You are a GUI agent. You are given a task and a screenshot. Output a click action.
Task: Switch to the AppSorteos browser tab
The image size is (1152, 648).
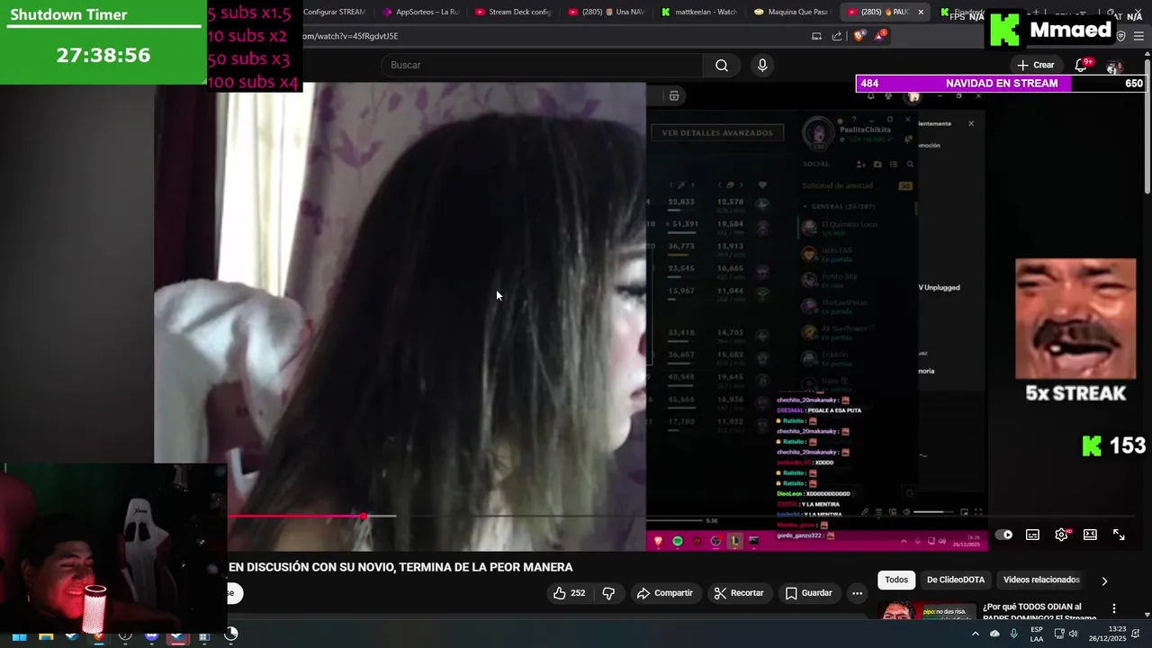coord(421,12)
